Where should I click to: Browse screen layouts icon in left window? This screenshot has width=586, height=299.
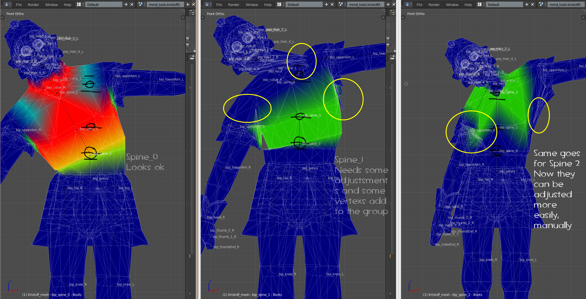(80, 4)
